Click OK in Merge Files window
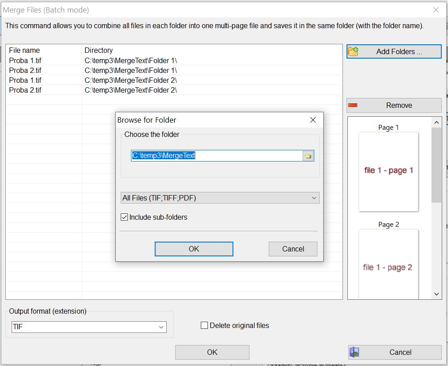 [x=212, y=352]
